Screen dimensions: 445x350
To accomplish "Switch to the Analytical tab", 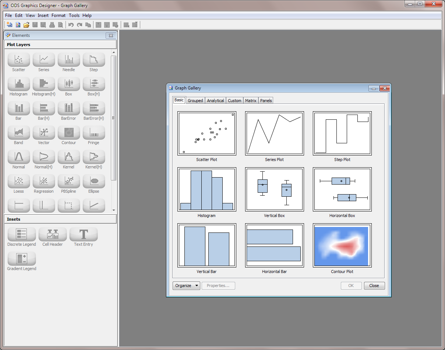I will click(215, 100).
